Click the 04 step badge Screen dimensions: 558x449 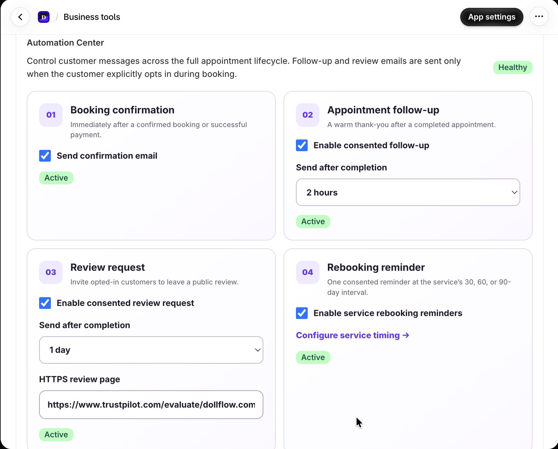308,272
